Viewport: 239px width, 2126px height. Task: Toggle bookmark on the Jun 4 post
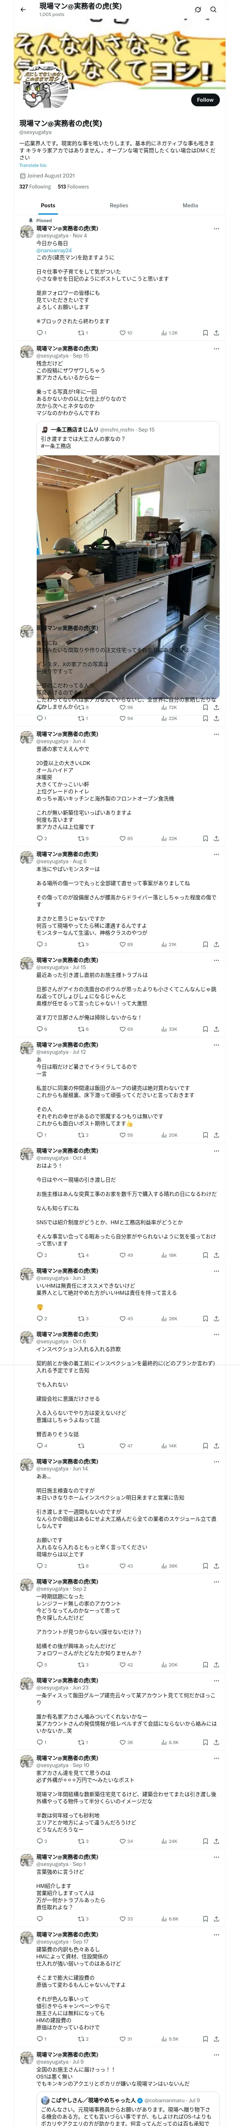point(205,838)
